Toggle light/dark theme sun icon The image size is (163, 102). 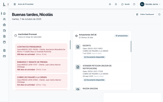(110, 4)
